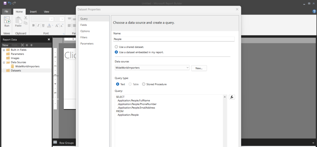Click the top vertical alignment icon
Image resolution: width=317 pixels, height=147 pixels.
[69, 19]
